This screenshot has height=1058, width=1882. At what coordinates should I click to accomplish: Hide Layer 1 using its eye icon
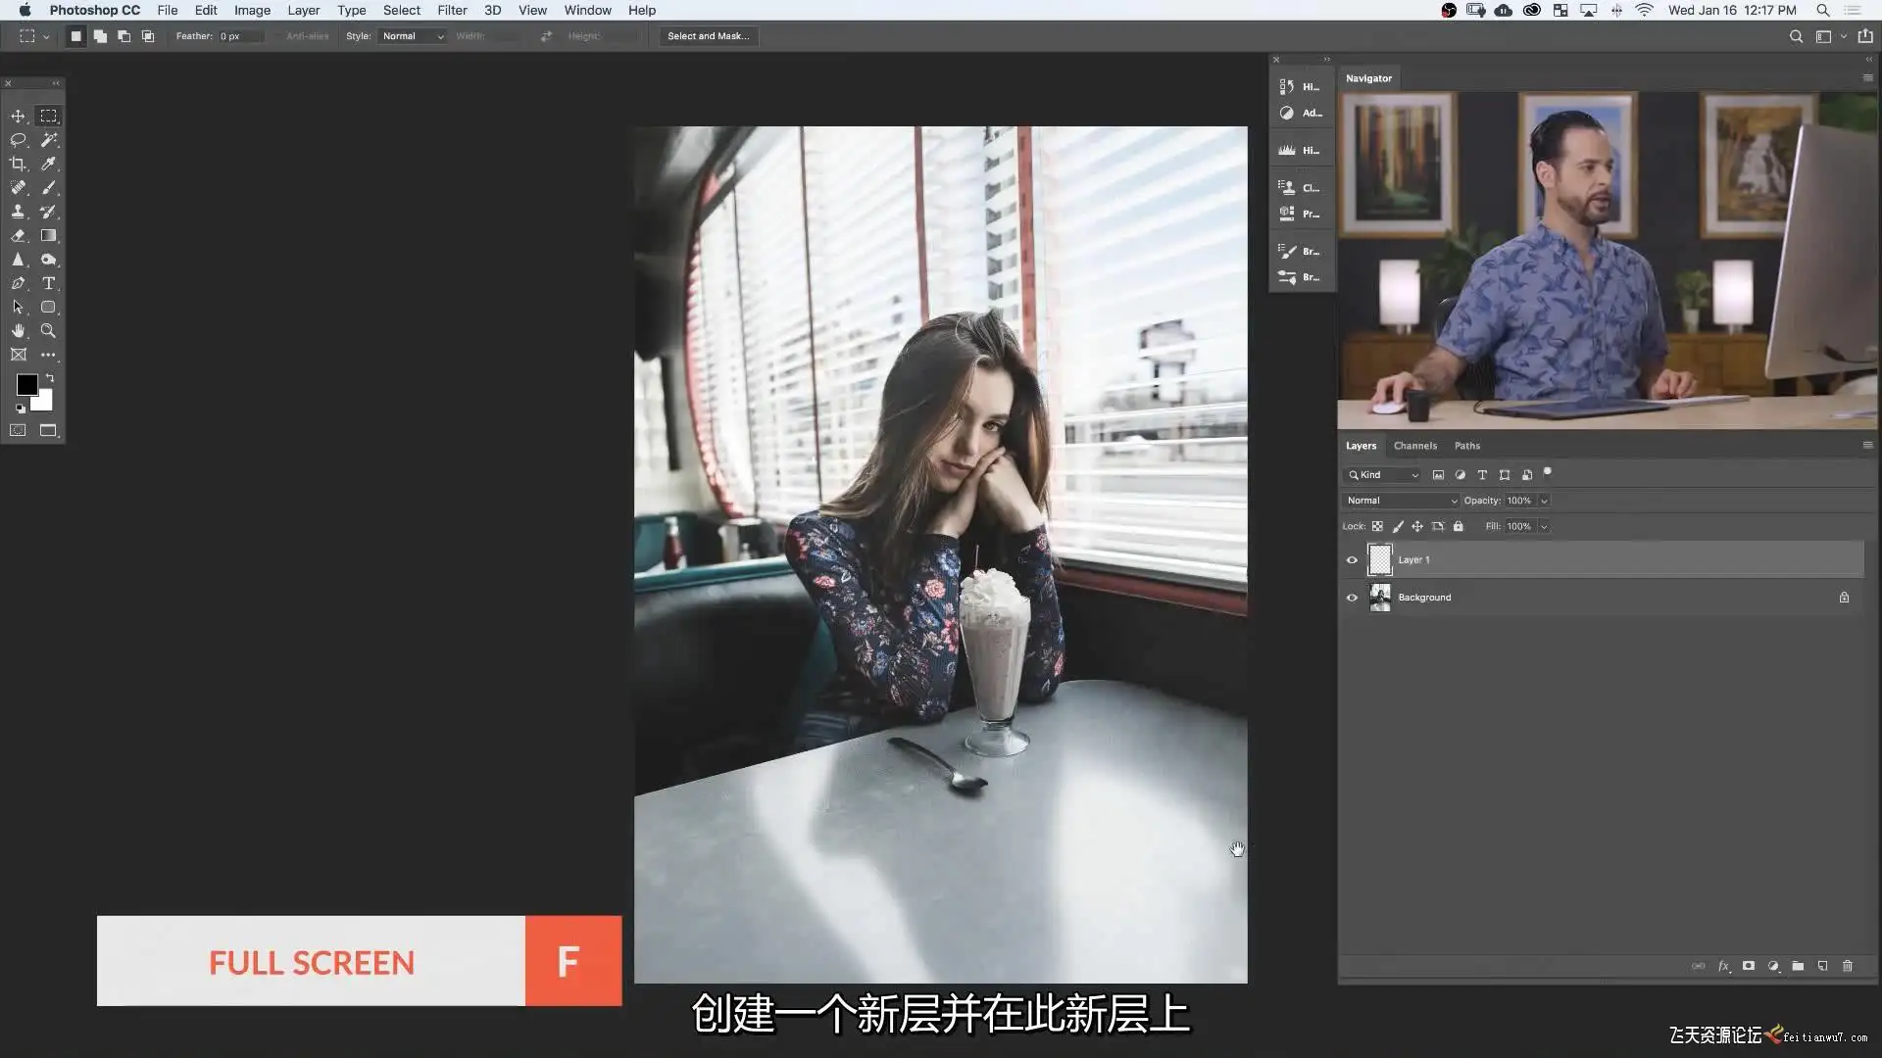coord(1352,560)
